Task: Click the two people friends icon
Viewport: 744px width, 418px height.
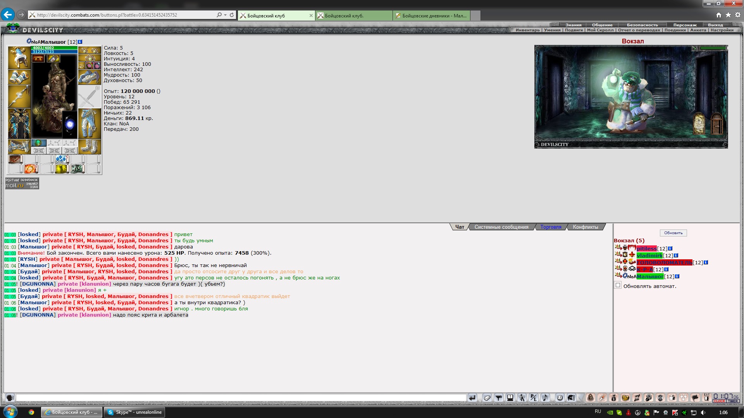Action: tap(672, 397)
